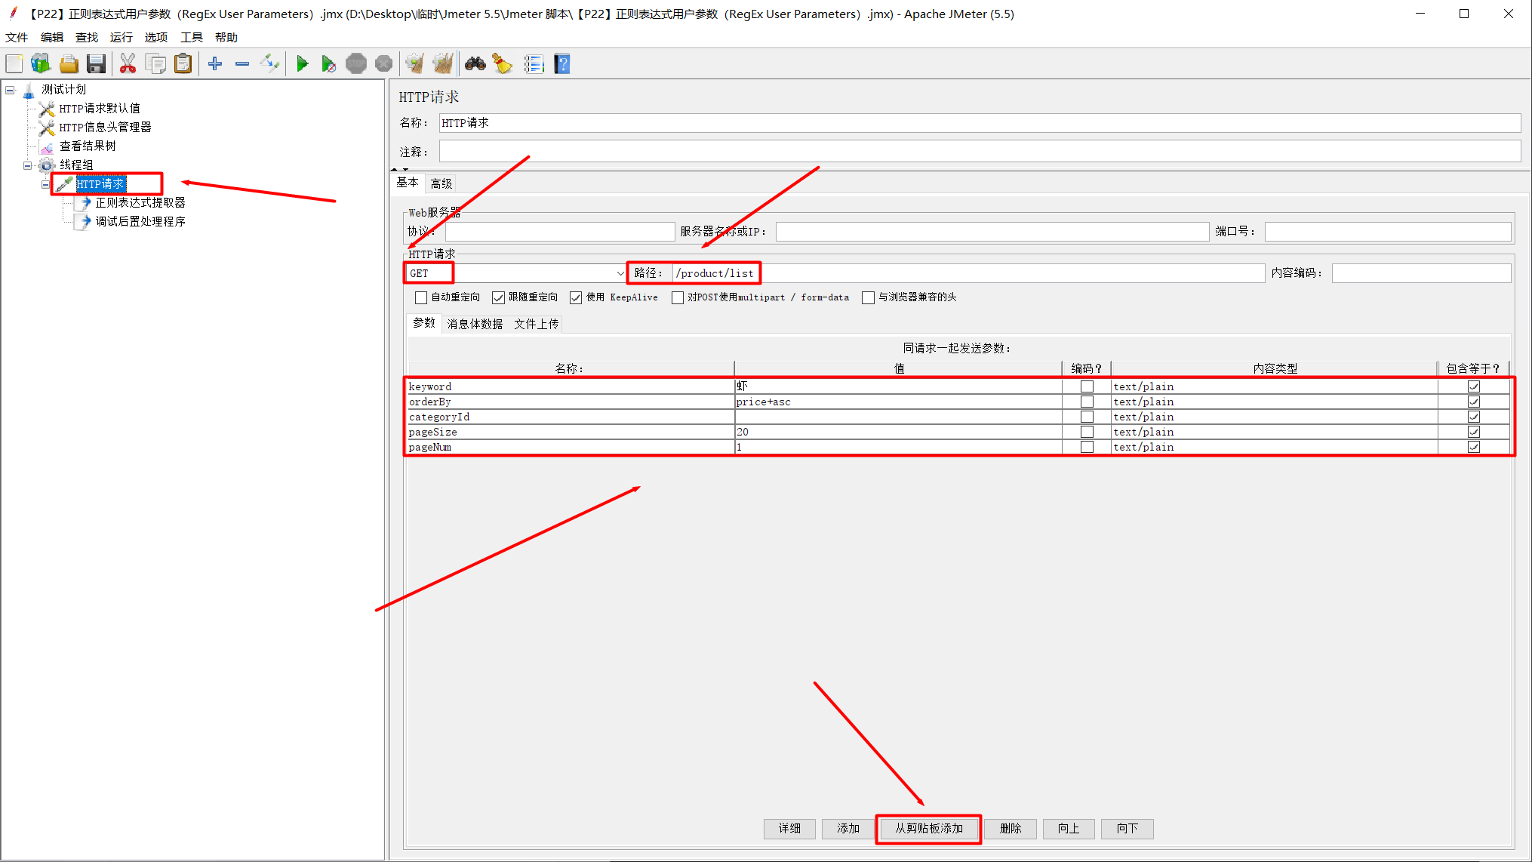Open the 文件 menu

coord(17,37)
